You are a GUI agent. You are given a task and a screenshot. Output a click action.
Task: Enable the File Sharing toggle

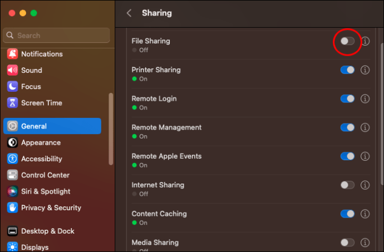pos(347,41)
